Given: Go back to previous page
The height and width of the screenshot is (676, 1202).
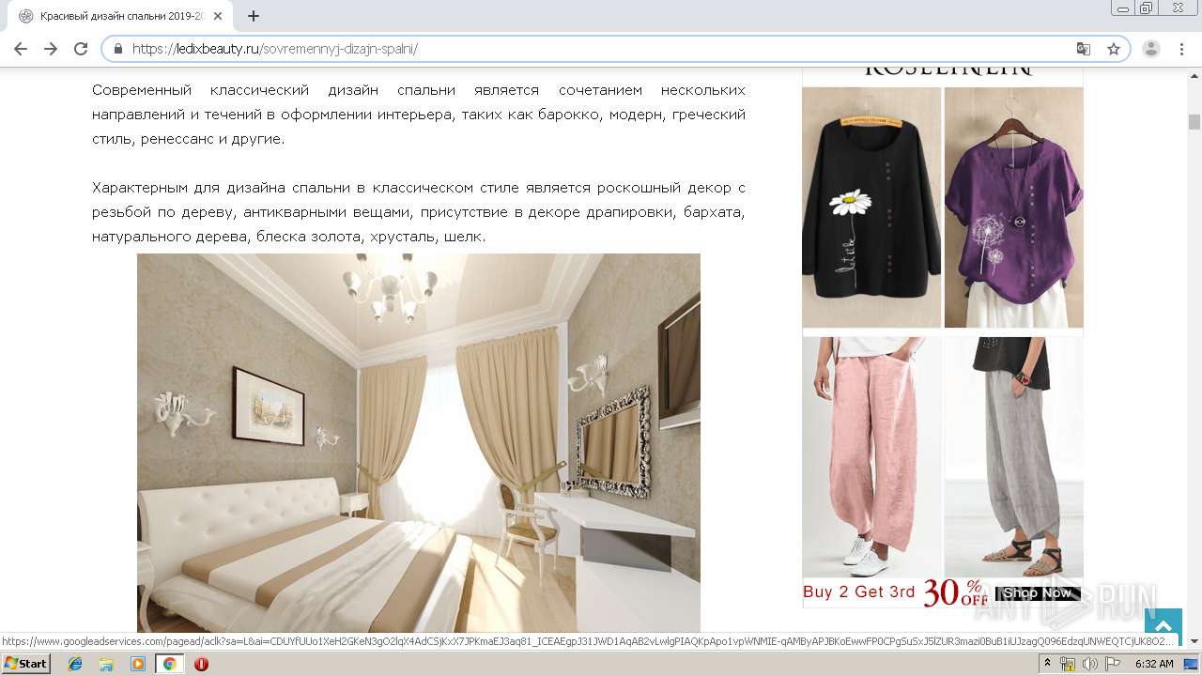Looking at the screenshot, I should point(20,49).
